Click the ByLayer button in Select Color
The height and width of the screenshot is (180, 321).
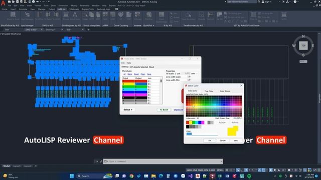coord(222,122)
